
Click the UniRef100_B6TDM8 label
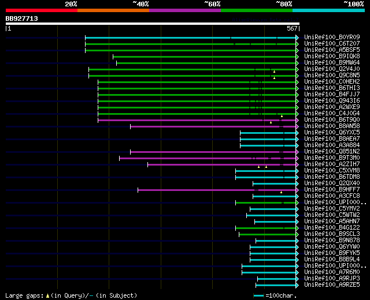[x=332, y=177]
